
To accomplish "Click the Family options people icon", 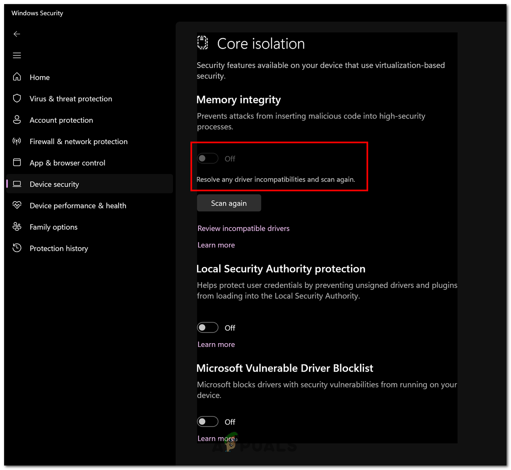I will click(x=17, y=227).
